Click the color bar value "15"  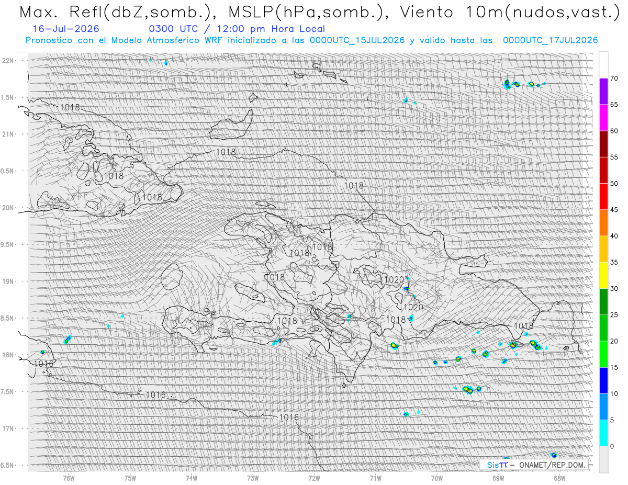[x=614, y=367]
